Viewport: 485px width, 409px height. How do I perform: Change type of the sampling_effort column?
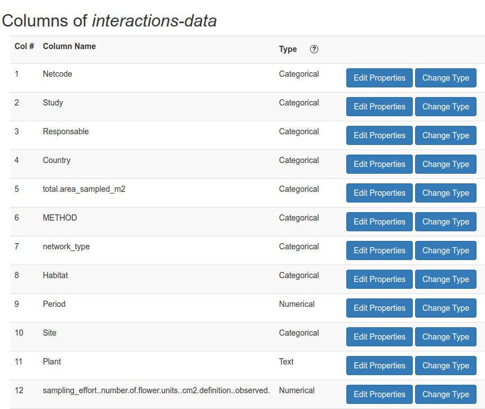(x=445, y=394)
